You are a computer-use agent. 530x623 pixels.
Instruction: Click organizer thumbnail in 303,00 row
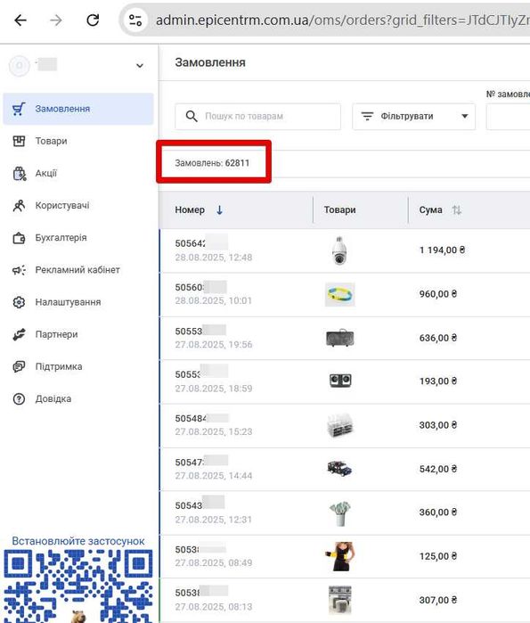coord(340,425)
